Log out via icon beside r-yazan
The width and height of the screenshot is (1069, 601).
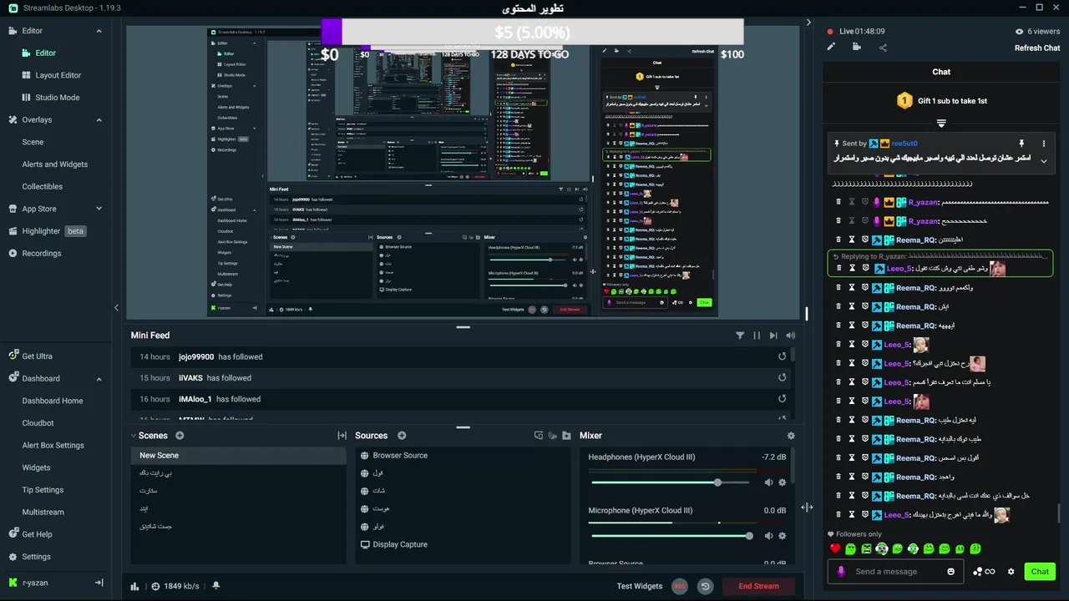[99, 583]
